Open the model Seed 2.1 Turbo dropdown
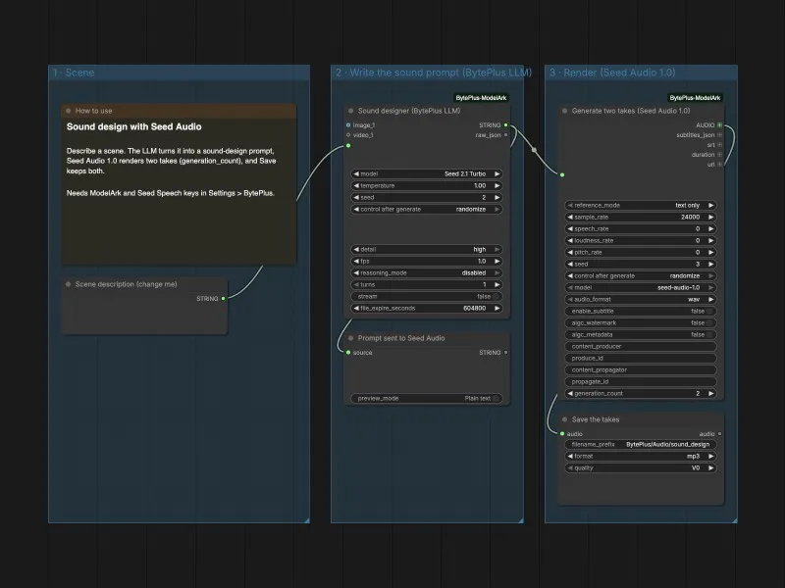 pos(427,174)
